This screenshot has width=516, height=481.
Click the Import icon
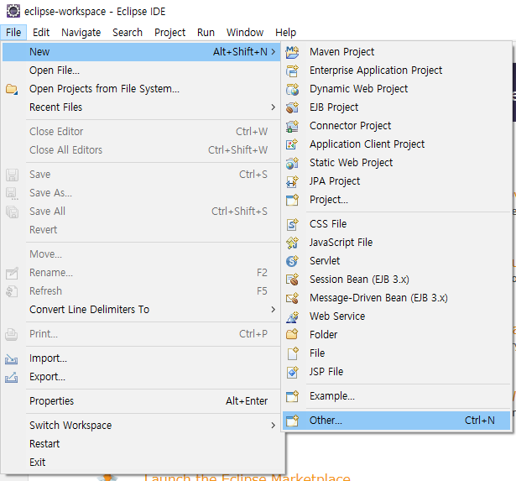(12, 358)
